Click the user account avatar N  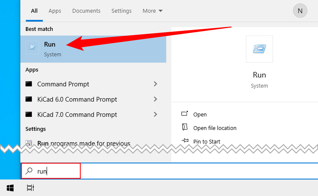click(300, 11)
